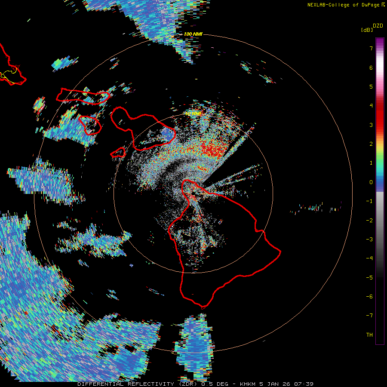Click the -1 value on the dB scale
This screenshot has height=387, width=387.
(369, 201)
